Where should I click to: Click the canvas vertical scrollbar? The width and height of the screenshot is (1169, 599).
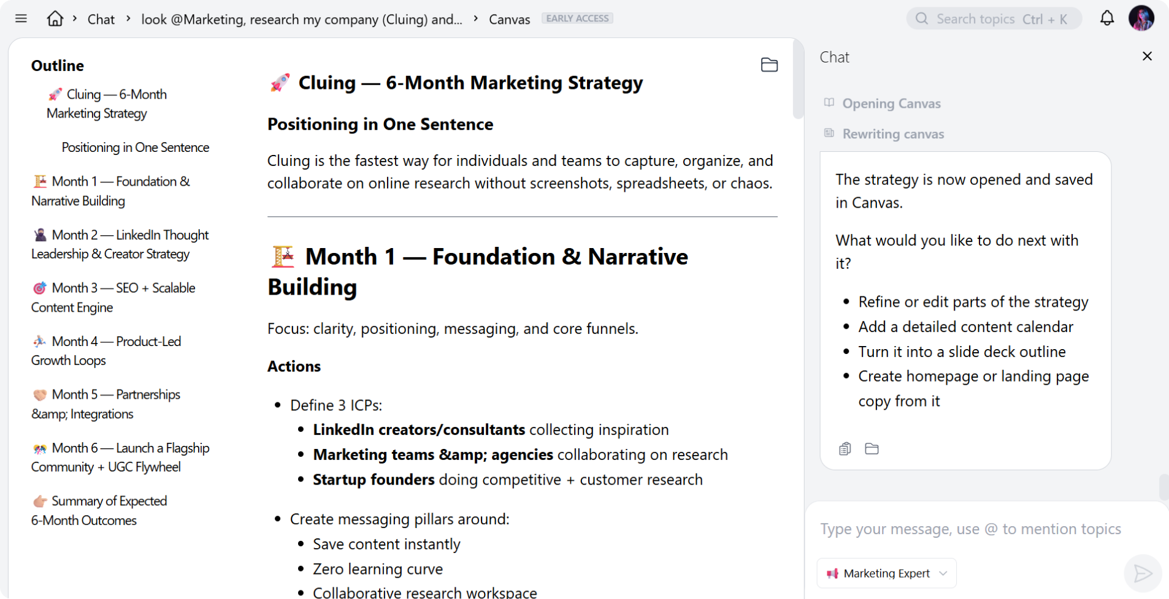tap(798, 80)
